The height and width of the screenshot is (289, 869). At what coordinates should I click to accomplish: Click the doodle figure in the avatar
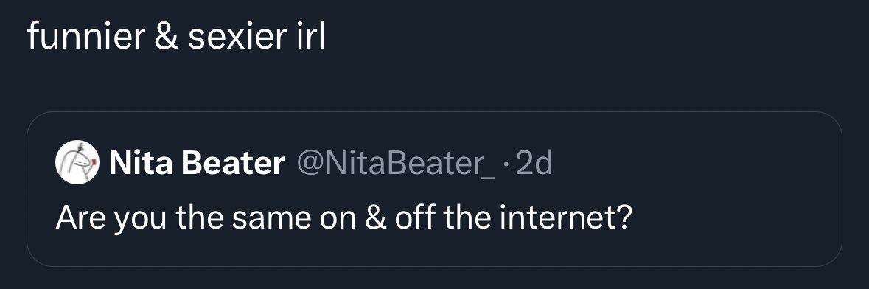coord(77,162)
